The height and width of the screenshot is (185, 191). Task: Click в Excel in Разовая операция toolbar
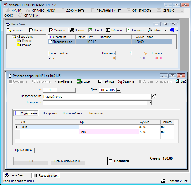click(83, 81)
